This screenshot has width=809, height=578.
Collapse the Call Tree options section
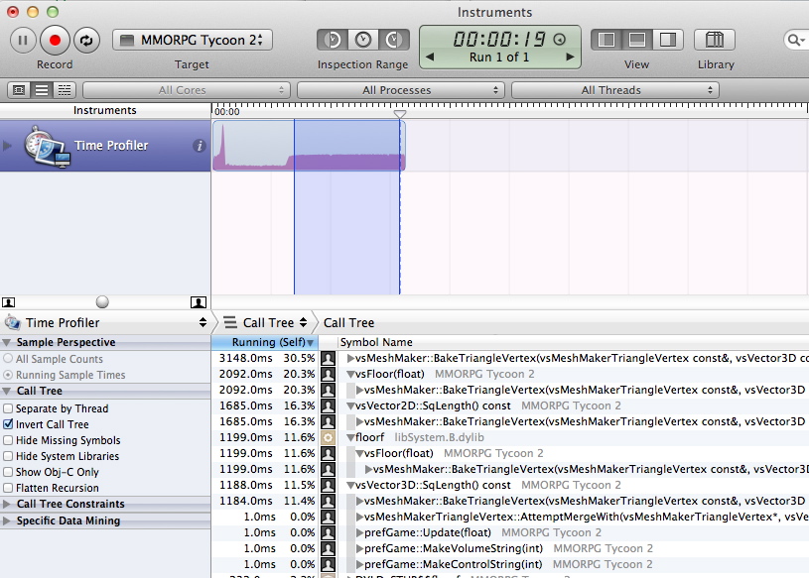click(x=7, y=391)
